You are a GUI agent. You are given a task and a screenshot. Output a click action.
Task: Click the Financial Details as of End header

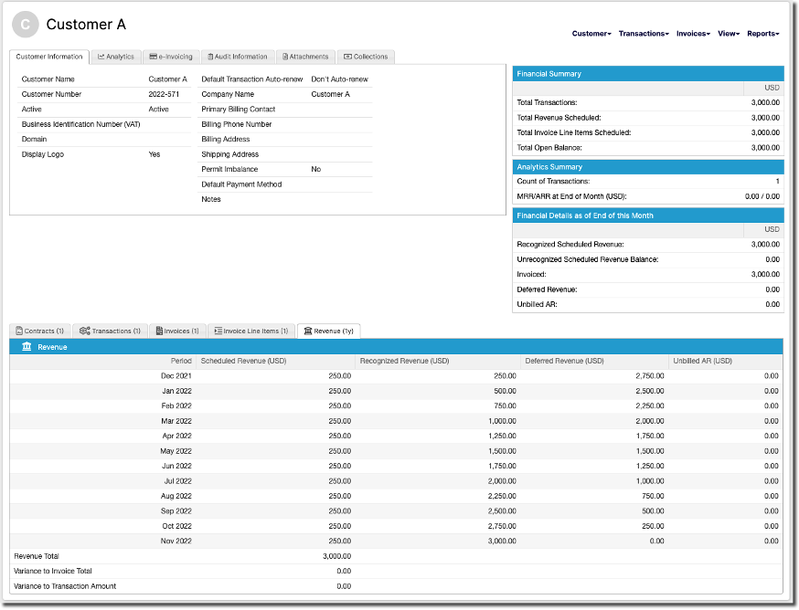point(648,216)
